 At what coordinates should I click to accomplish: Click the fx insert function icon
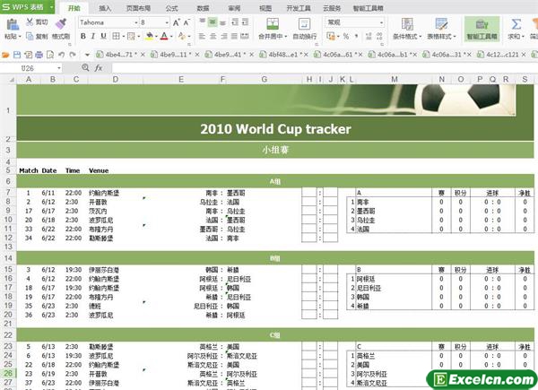pyautogui.click(x=99, y=68)
